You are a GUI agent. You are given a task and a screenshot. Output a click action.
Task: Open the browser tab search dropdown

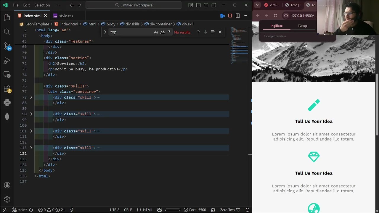(257, 5)
